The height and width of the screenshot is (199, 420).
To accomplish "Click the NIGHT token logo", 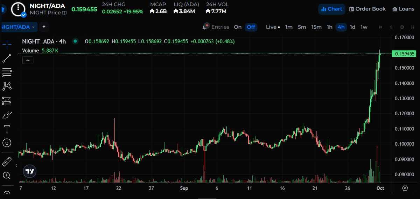I will tap(19, 9).
